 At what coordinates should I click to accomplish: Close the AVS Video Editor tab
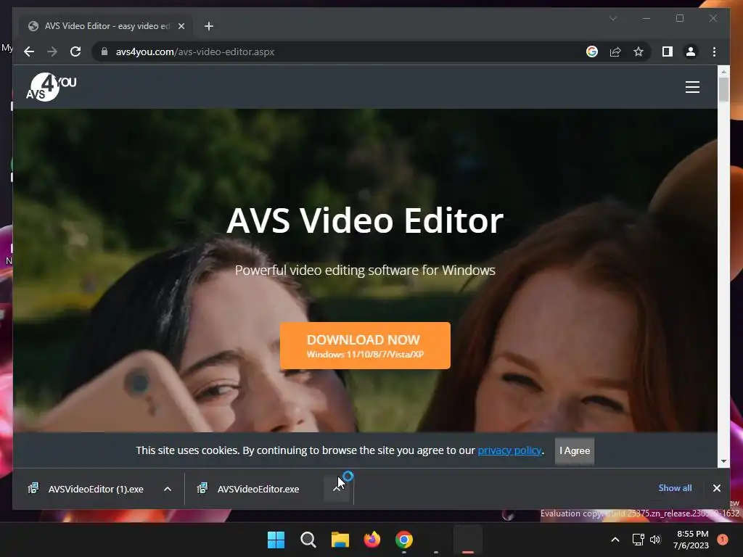point(181,26)
